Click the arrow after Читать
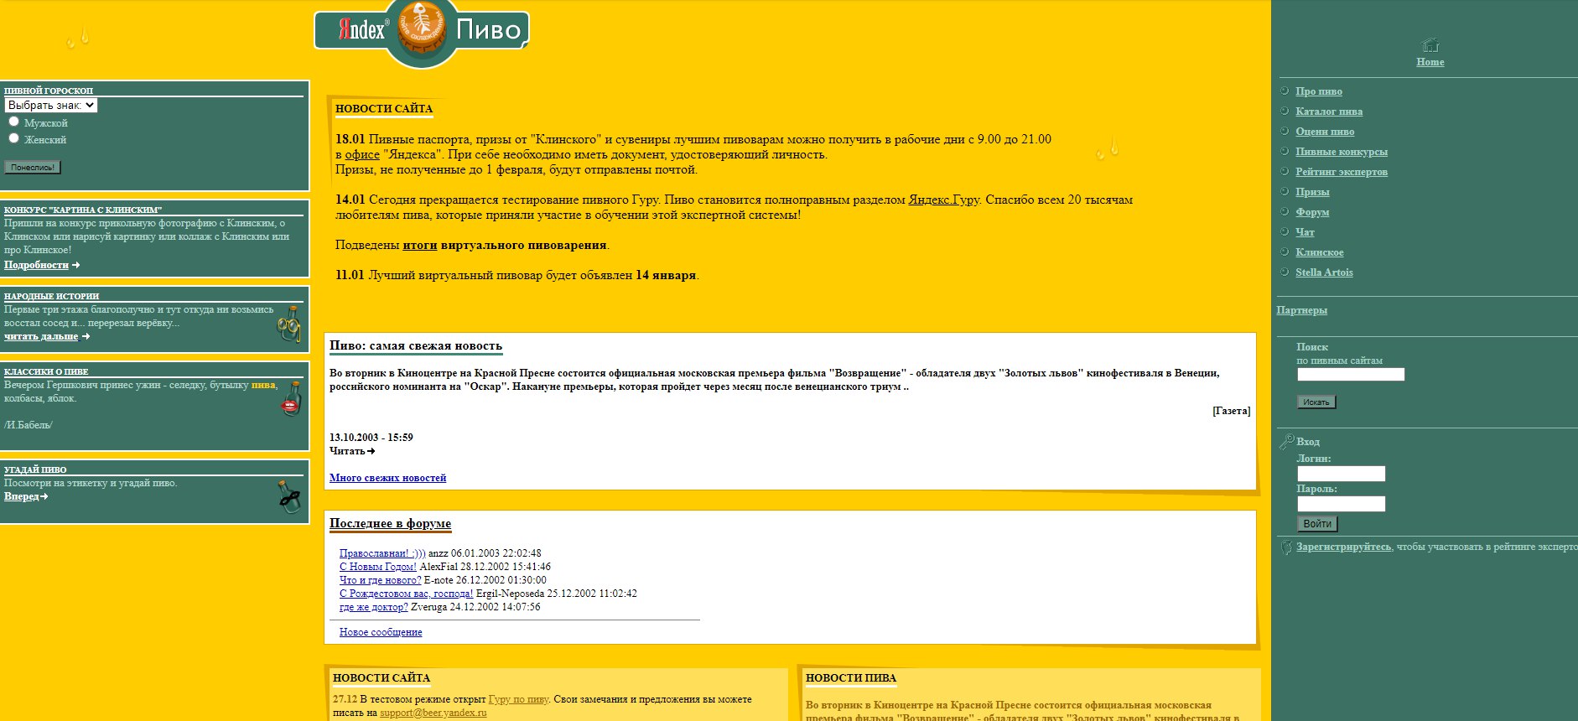Screen dimensions: 1578x721 (371, 451)
